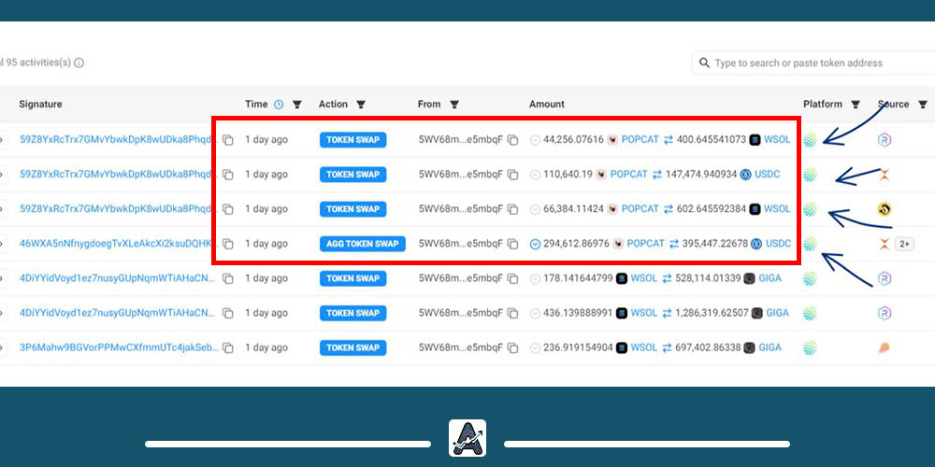Expand amount details for 178.141644799 WSOL

tap(535, 278)
